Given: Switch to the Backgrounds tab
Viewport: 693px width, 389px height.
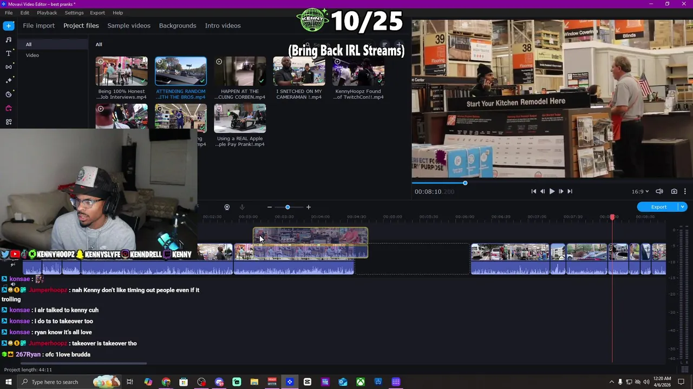Looking at the screenshot, I should [x=178, y=25].
